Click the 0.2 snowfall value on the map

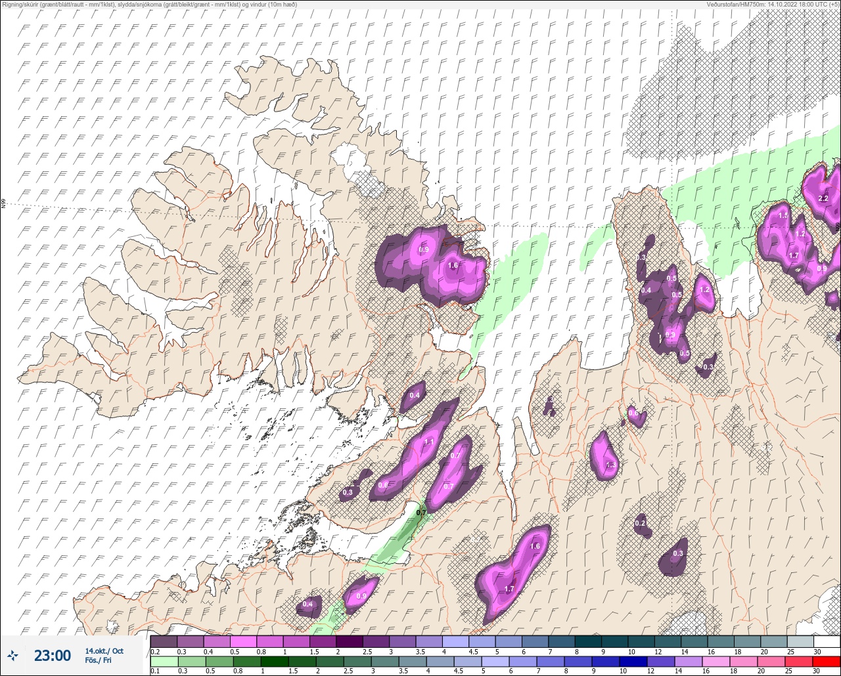[640, 523]
